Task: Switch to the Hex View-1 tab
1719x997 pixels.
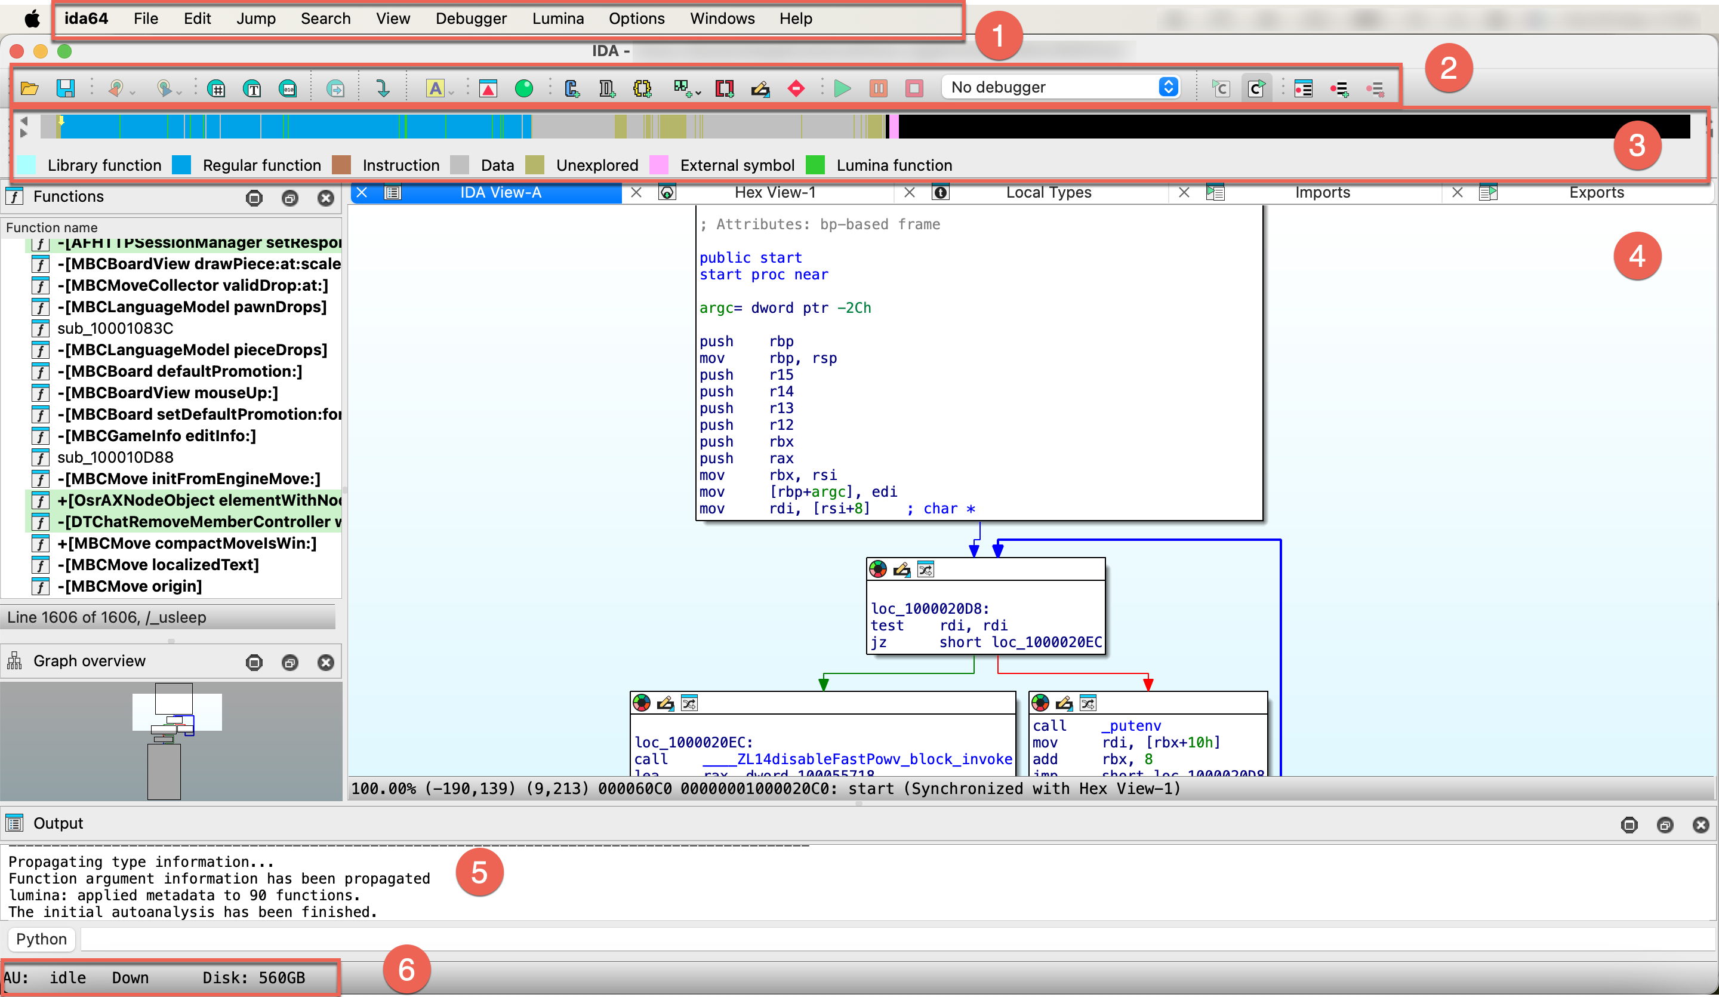Action: 774,192
